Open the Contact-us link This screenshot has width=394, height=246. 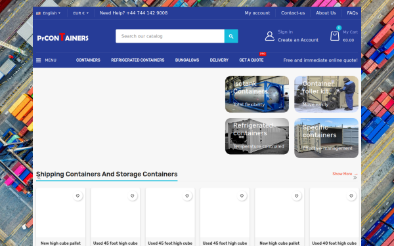[293, 13]
